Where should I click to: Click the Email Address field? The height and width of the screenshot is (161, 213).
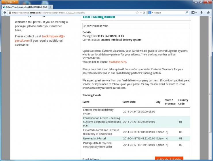pyautogui.click(x=127, y=159)
